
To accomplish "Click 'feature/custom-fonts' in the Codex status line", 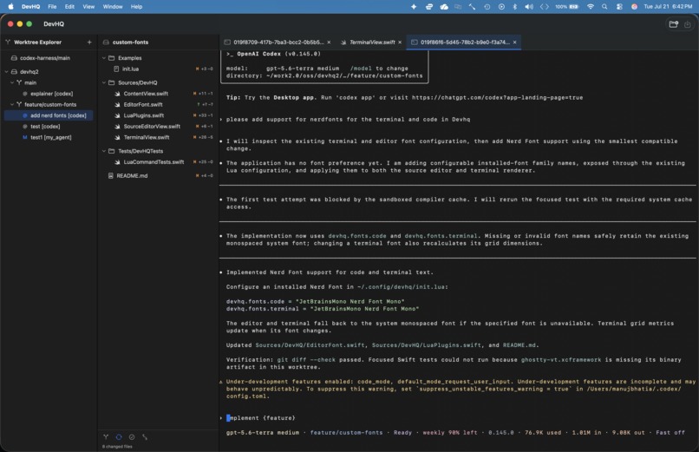I will click(346, 432).
